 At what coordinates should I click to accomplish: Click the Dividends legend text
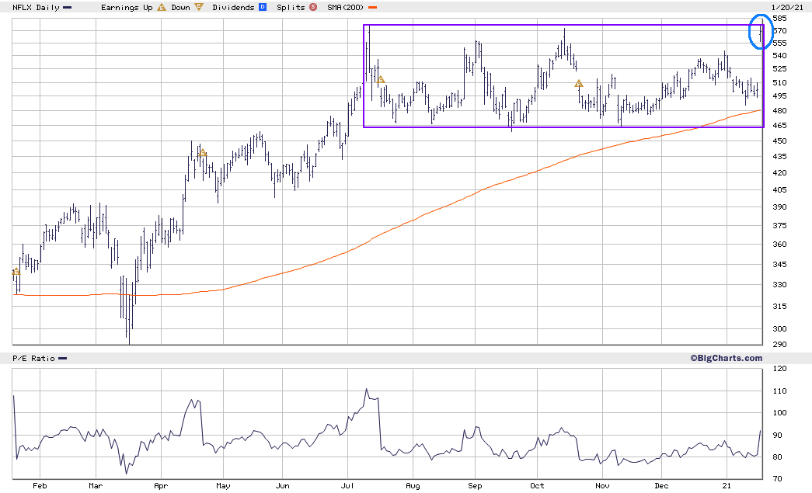(x=233, y=8)
